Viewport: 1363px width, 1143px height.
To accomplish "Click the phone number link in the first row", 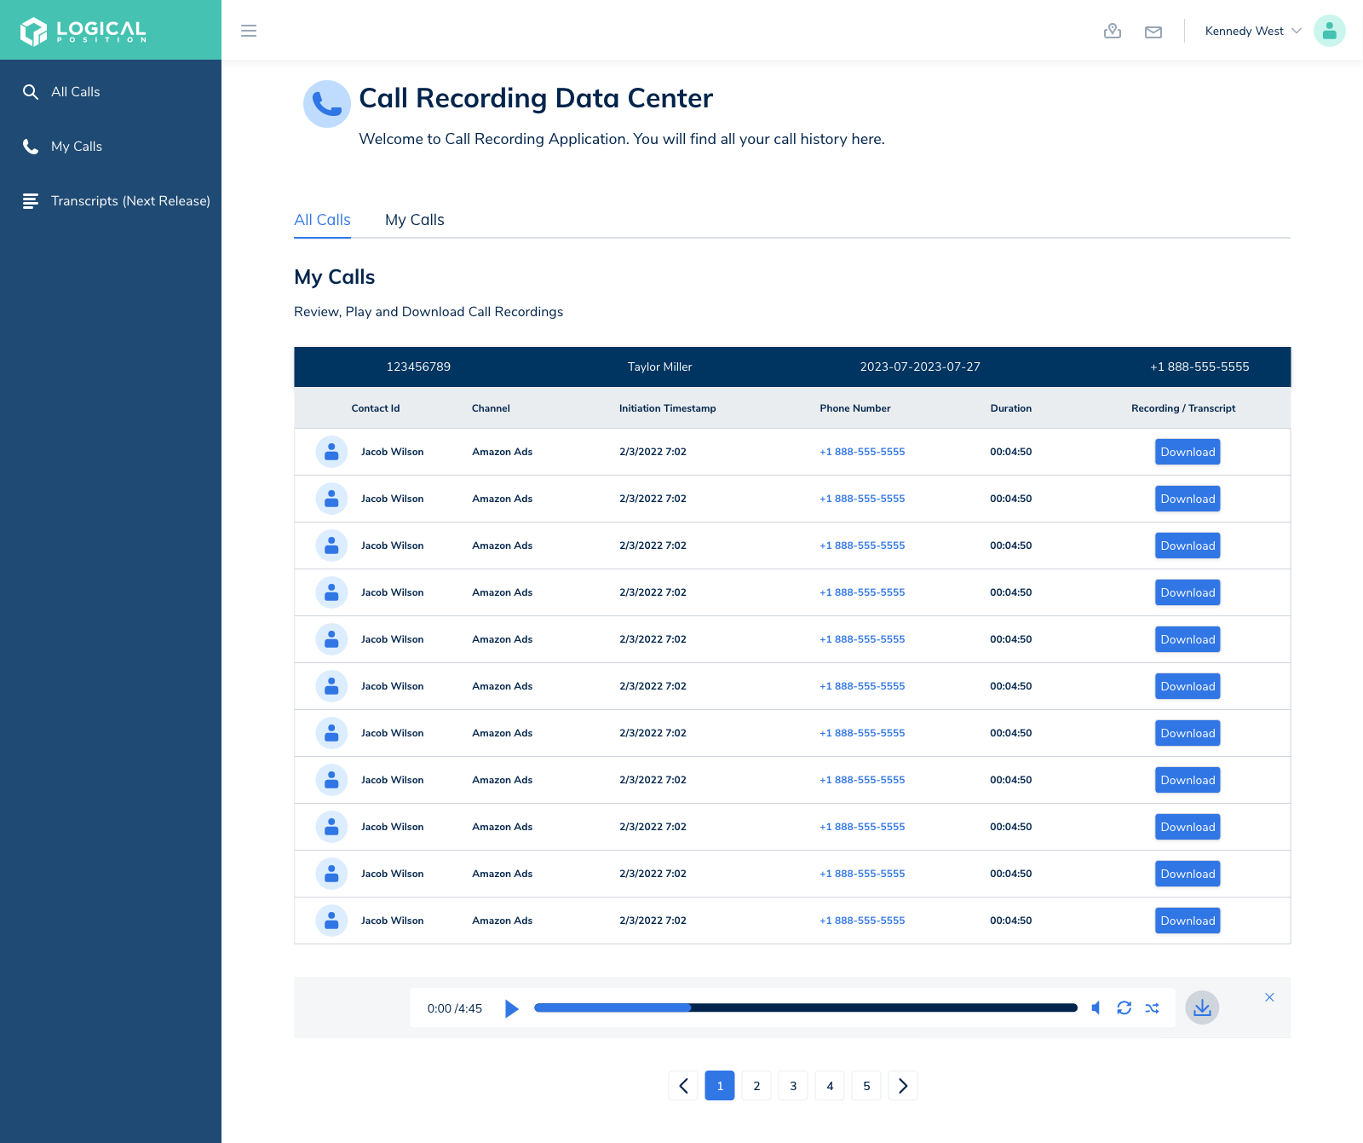I will click(862, 452).
